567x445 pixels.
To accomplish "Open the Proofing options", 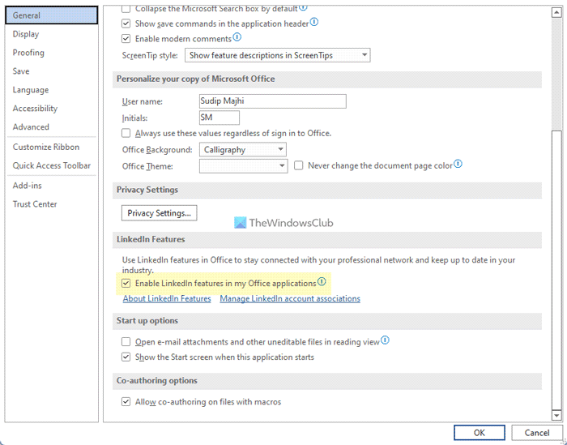I will [x=51, y=53].
